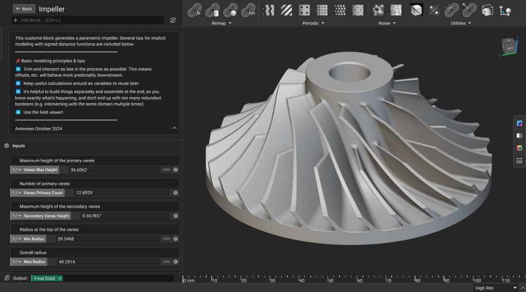The width and height of the screenshot is (526, 292).
Task: Expand the Periodic category dropdown
Action: pyautogui.click(x=313, y=23)
